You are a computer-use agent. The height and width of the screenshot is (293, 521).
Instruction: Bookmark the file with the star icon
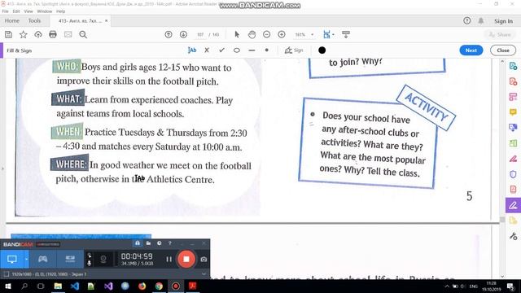pos(24,34)
